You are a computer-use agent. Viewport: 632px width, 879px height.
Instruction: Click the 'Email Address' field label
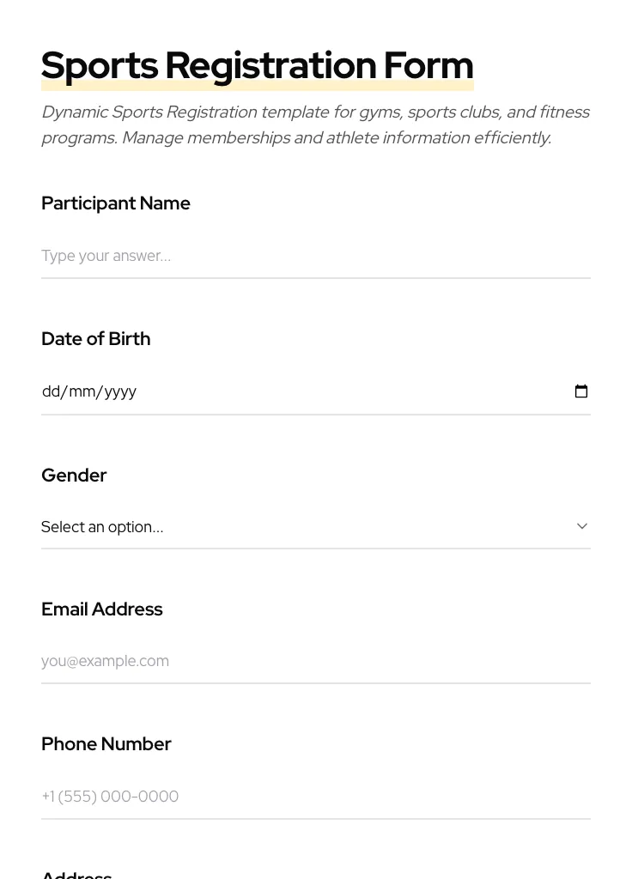[102, 609]
